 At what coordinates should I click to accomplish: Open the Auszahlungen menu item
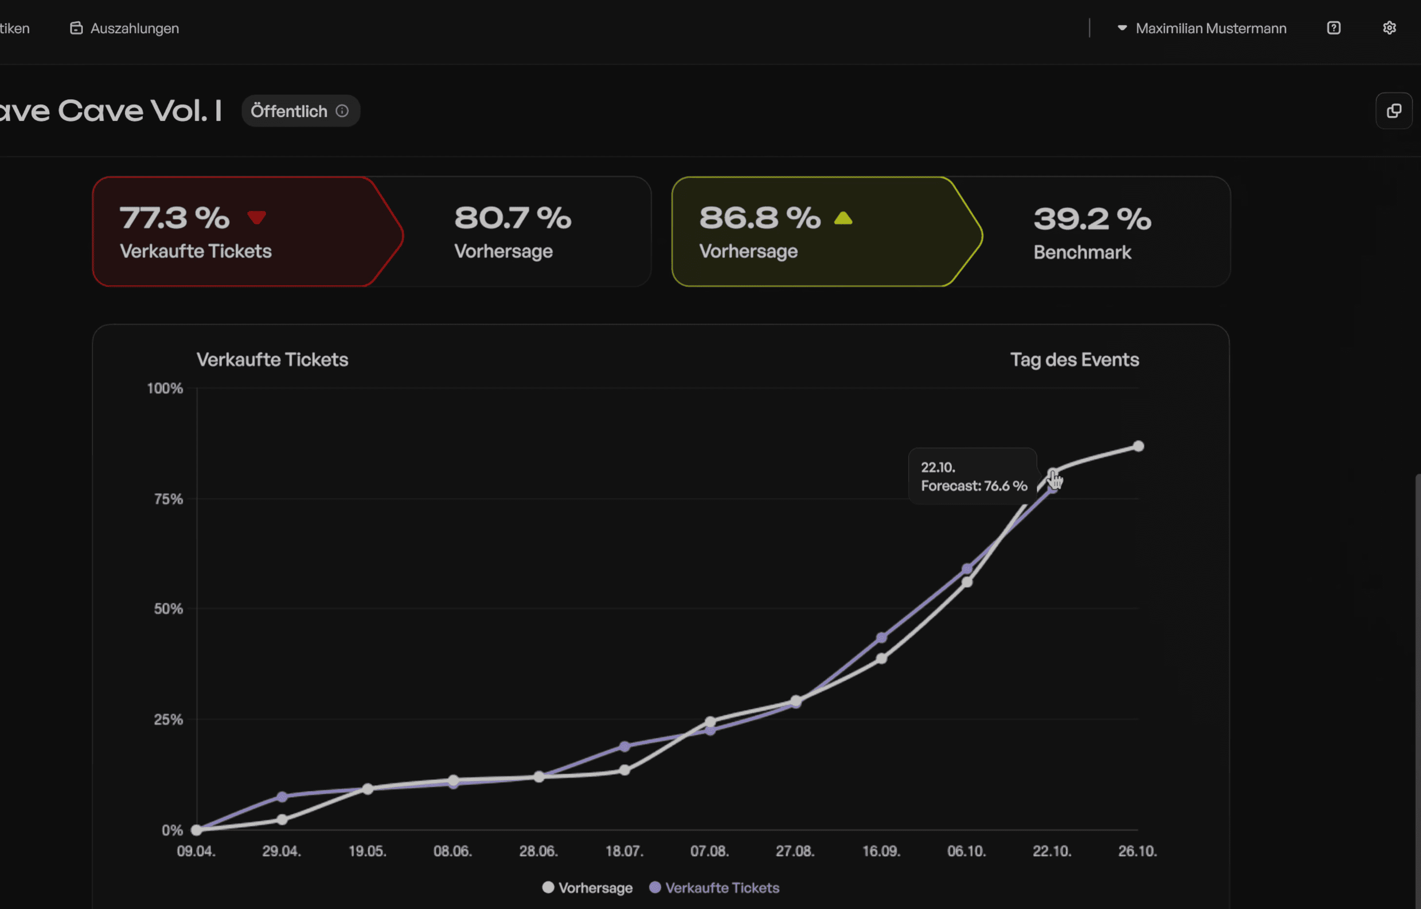[125, 28]
